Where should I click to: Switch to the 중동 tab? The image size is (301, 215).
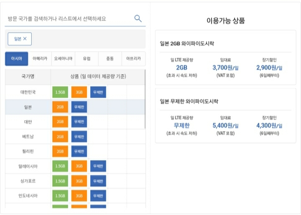click(x=110, y=59)
